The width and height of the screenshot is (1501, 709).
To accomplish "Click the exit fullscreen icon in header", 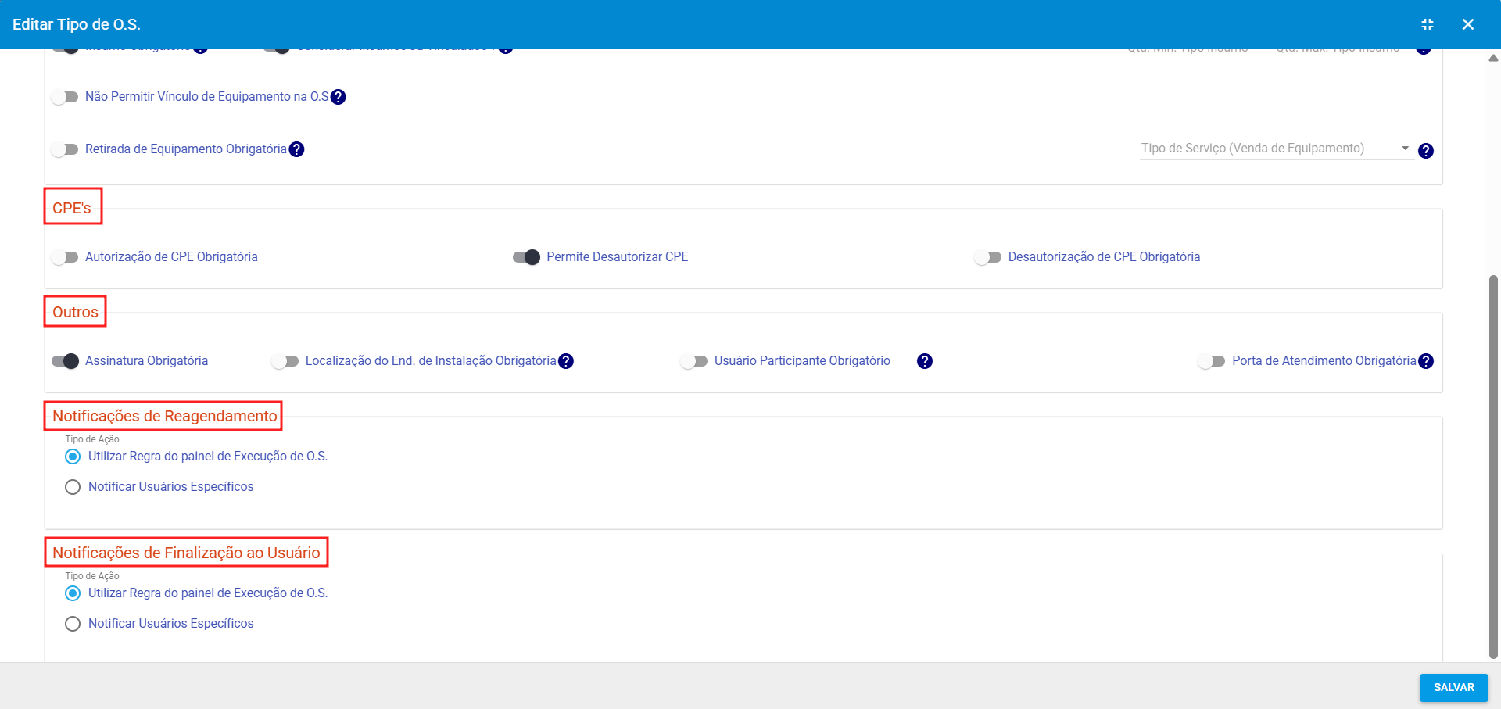I will click(x=1427, y=24).
